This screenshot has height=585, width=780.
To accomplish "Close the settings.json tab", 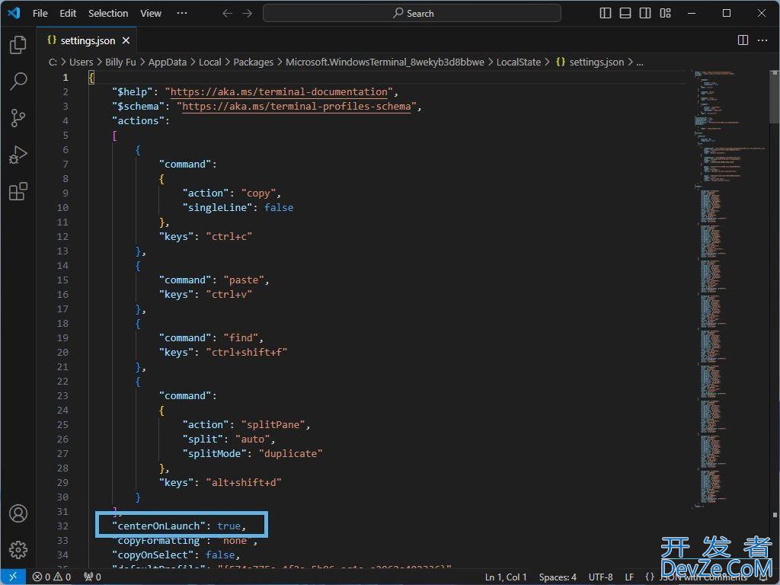I will 126,40.
